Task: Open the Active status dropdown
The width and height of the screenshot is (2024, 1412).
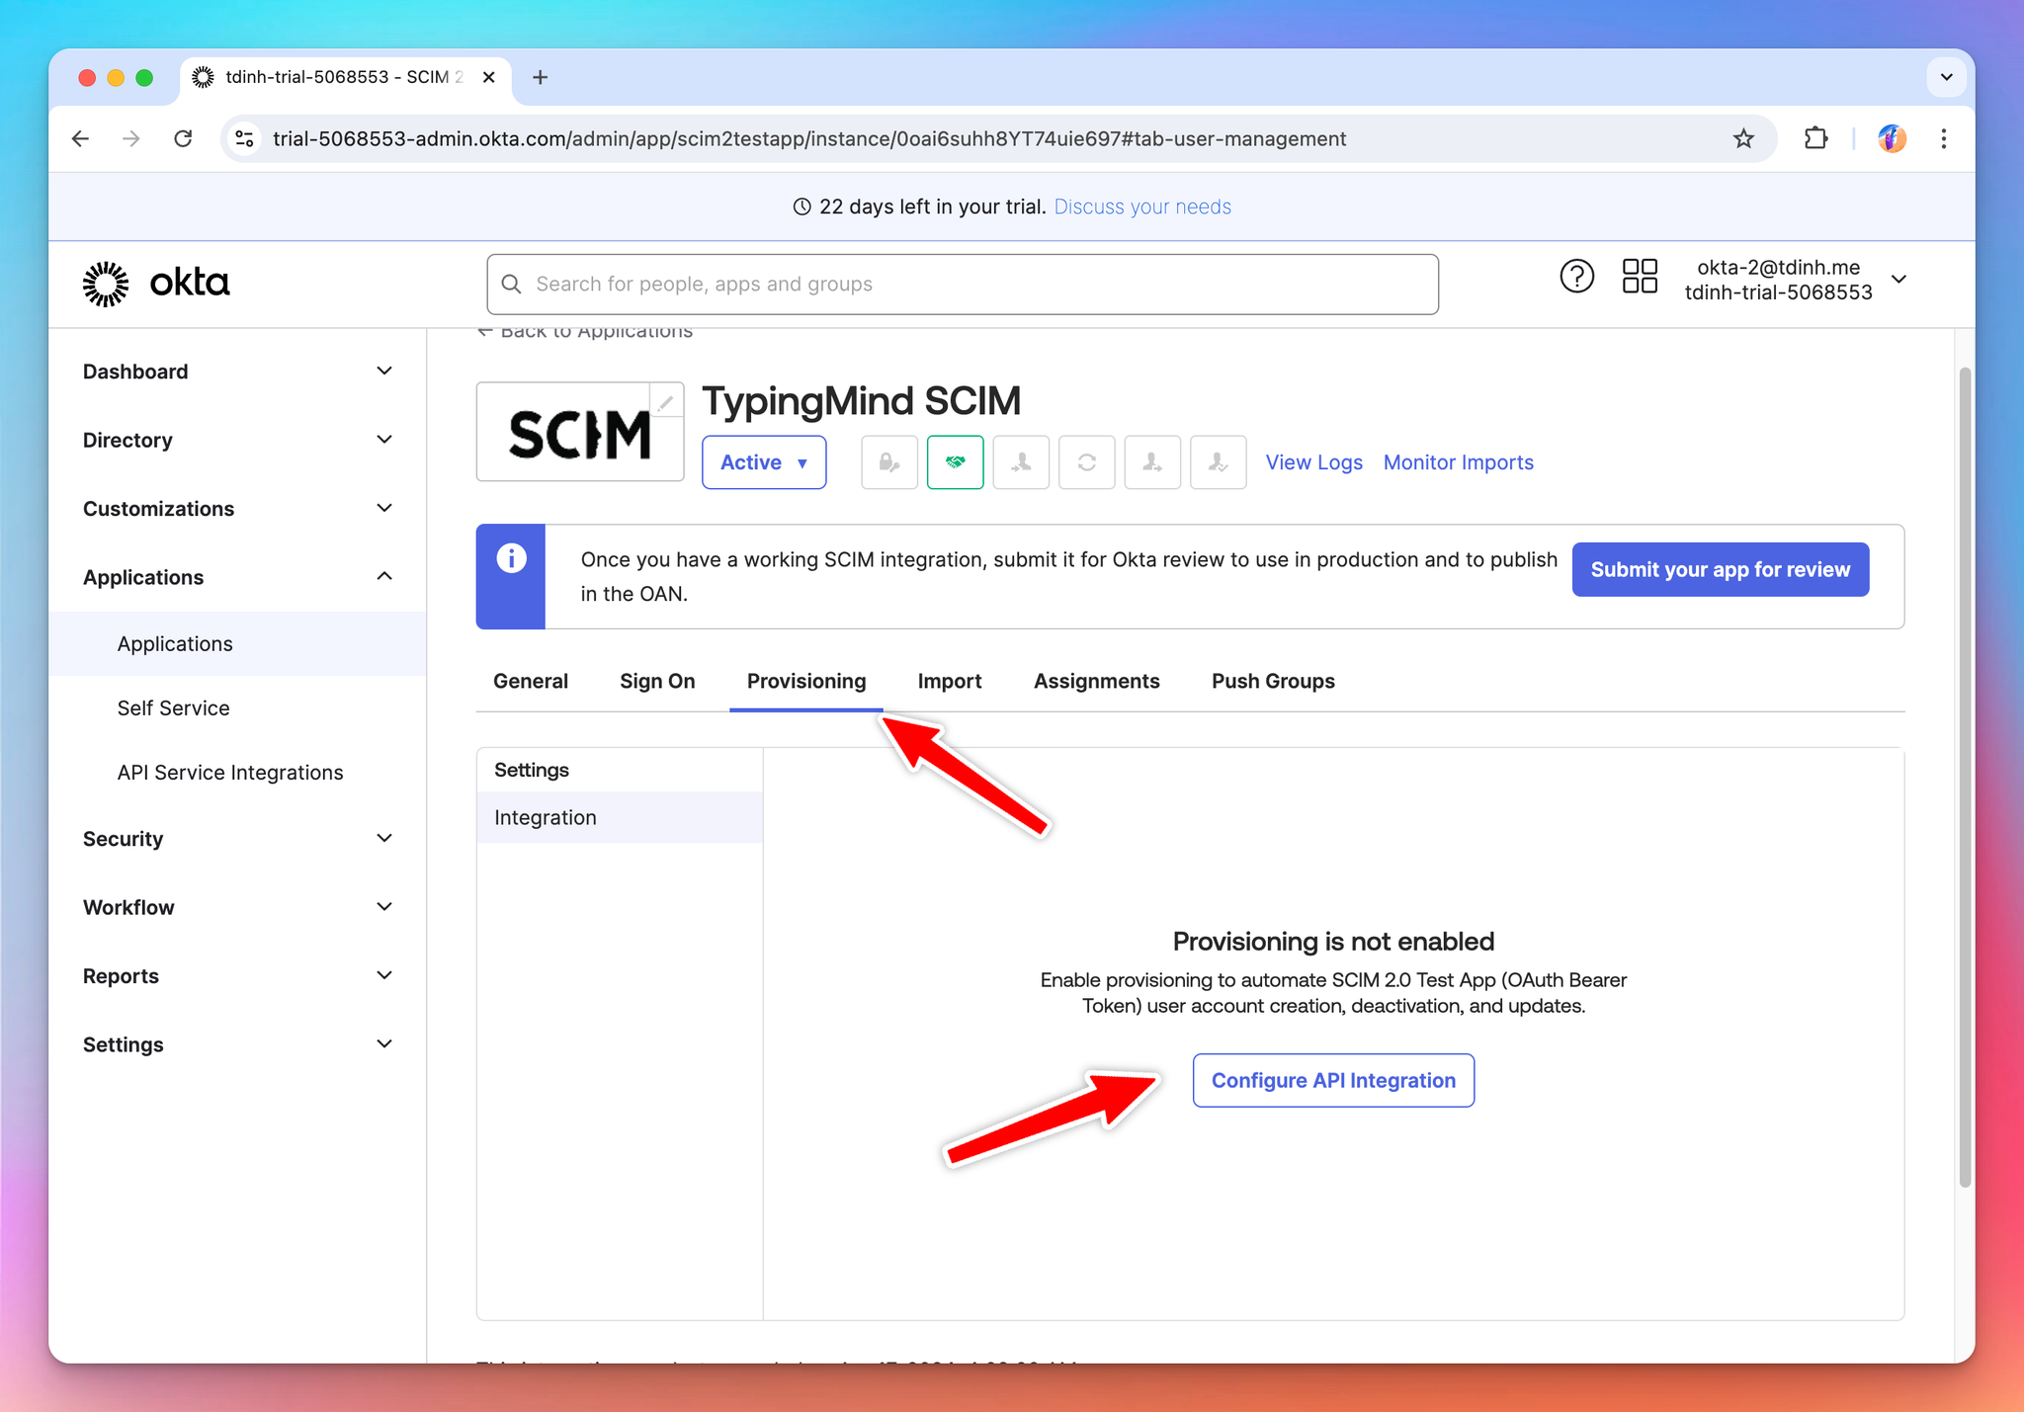Action: coord(764,462)
